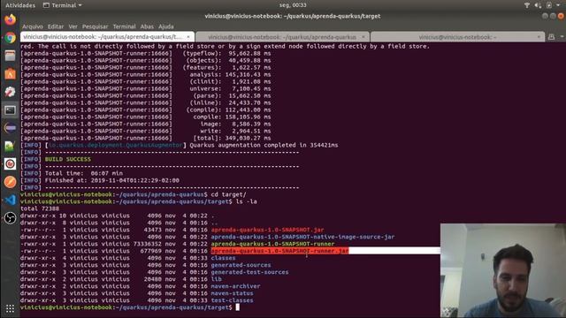Click aprenda-quarkus-1.0-SNAPSHOT.jar file name
566x318 pixels.
[x=267, y=230]
